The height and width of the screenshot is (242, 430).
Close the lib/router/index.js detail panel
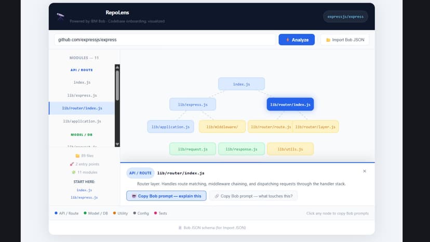(365, 171)
